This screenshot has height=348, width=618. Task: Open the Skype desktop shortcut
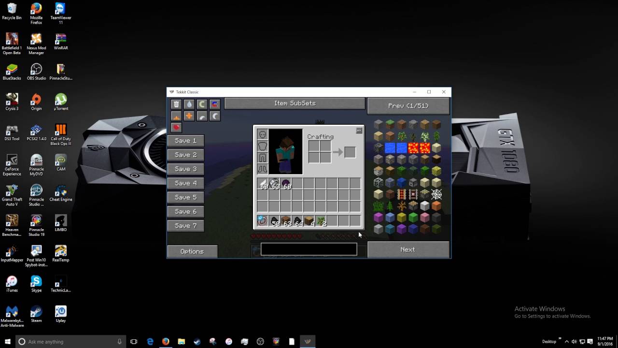coord(36,284)
